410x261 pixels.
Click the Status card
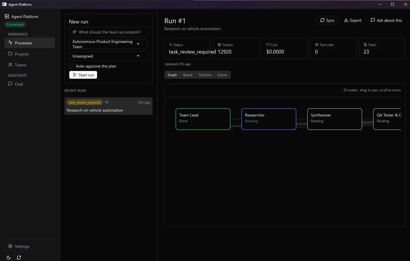point(188,49)
